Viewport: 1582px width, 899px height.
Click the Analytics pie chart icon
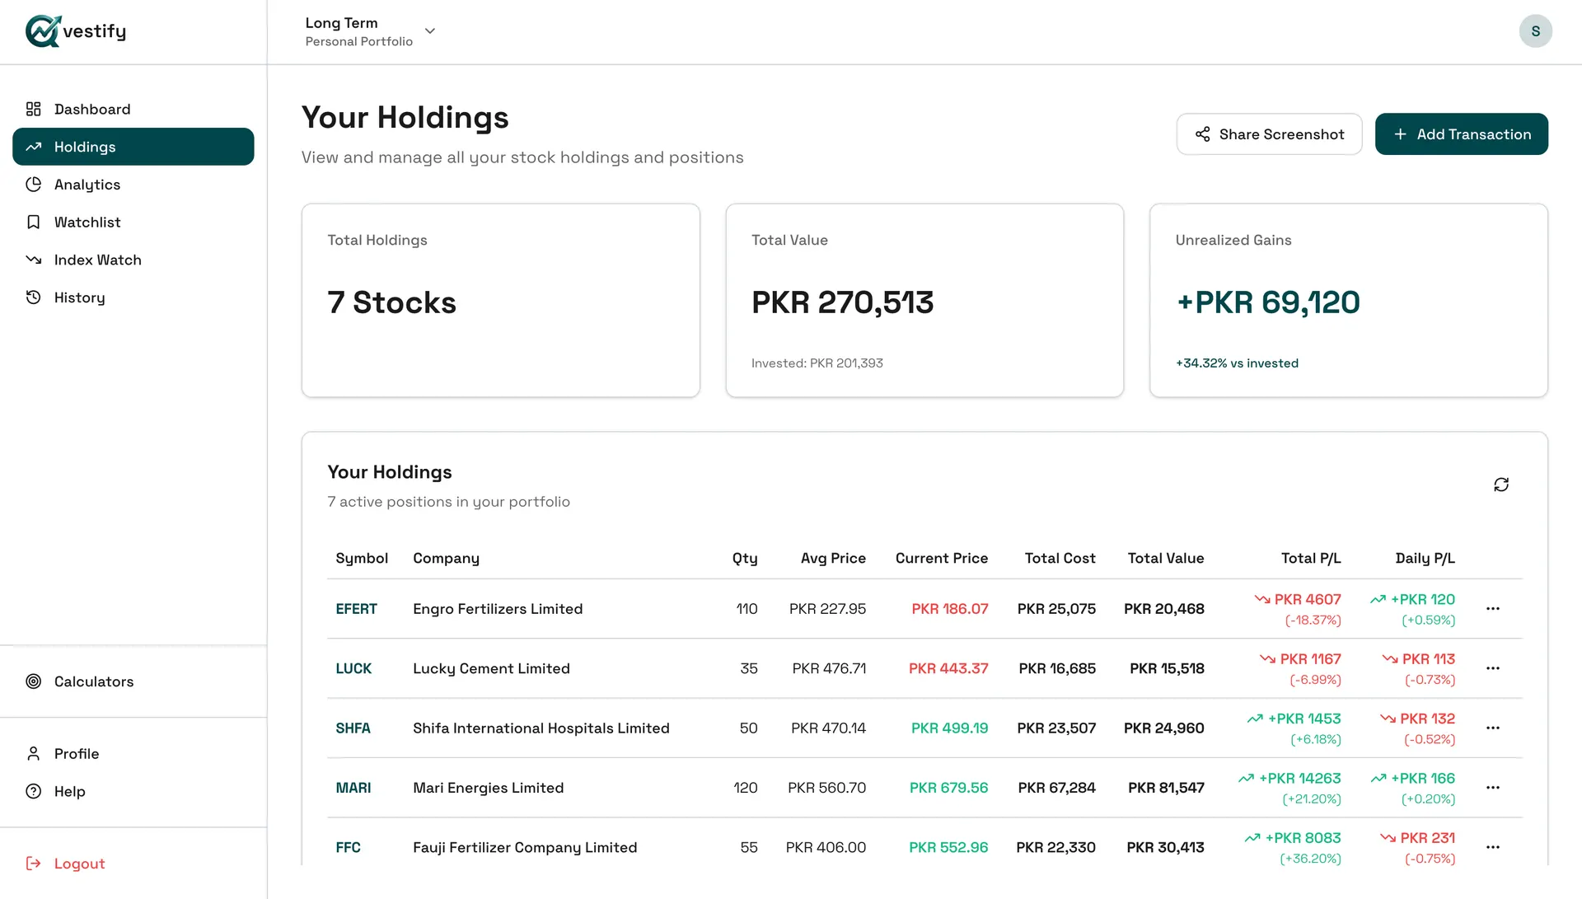pyautogui.click(x=34, y=185)
